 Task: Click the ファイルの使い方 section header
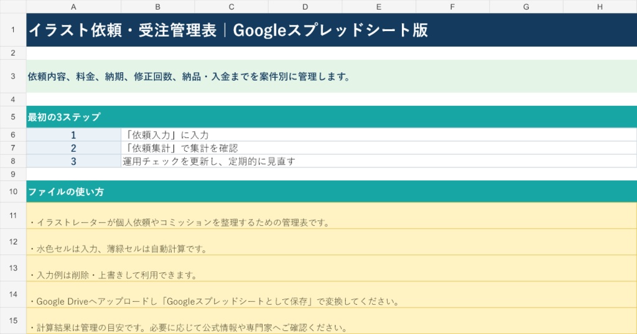pos(332,192)
